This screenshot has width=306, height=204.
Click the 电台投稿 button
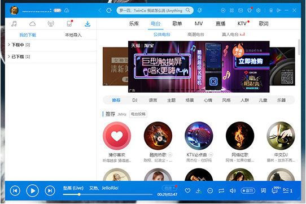coord(138,114)
